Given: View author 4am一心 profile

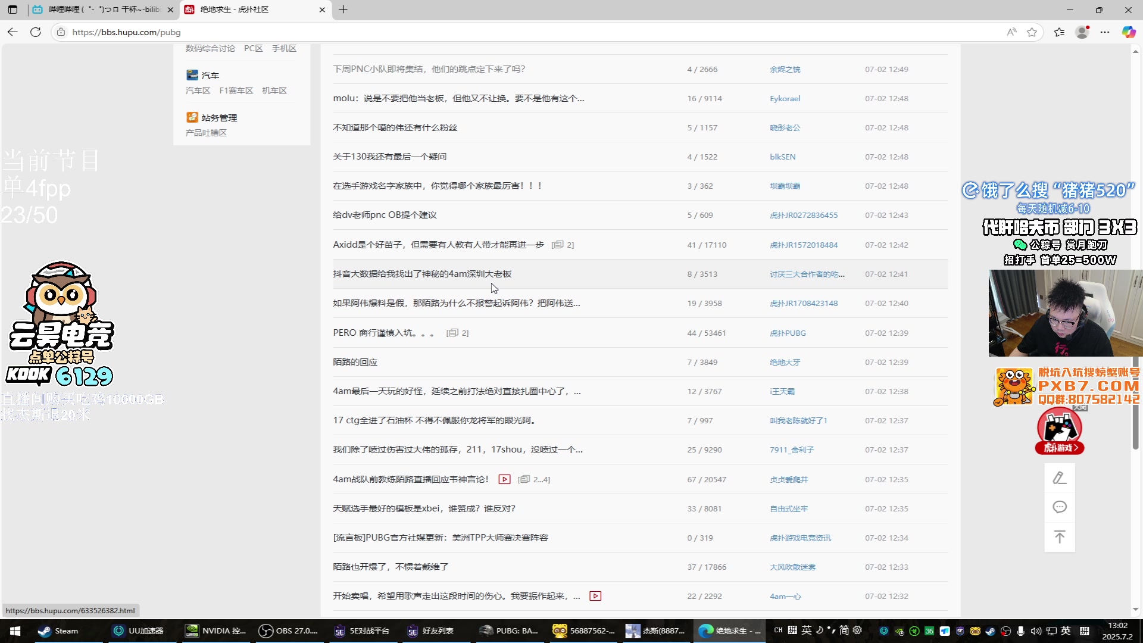Looking at the screenshot, I should click(785, 596).
